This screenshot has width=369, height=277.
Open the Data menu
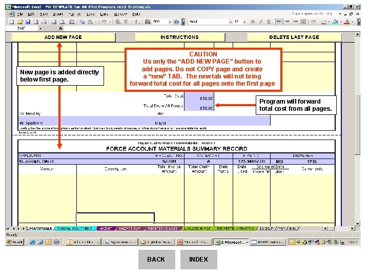[x=104, y=14]
